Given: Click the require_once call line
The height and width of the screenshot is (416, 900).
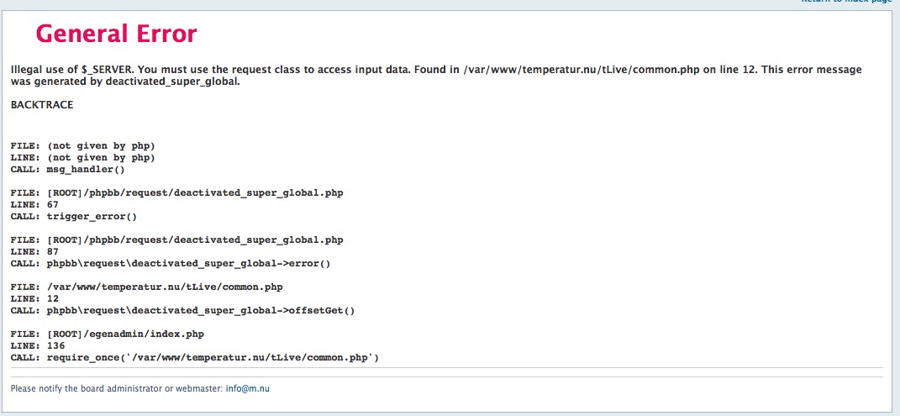Looking at the screenshot, I should click(195, 357).
